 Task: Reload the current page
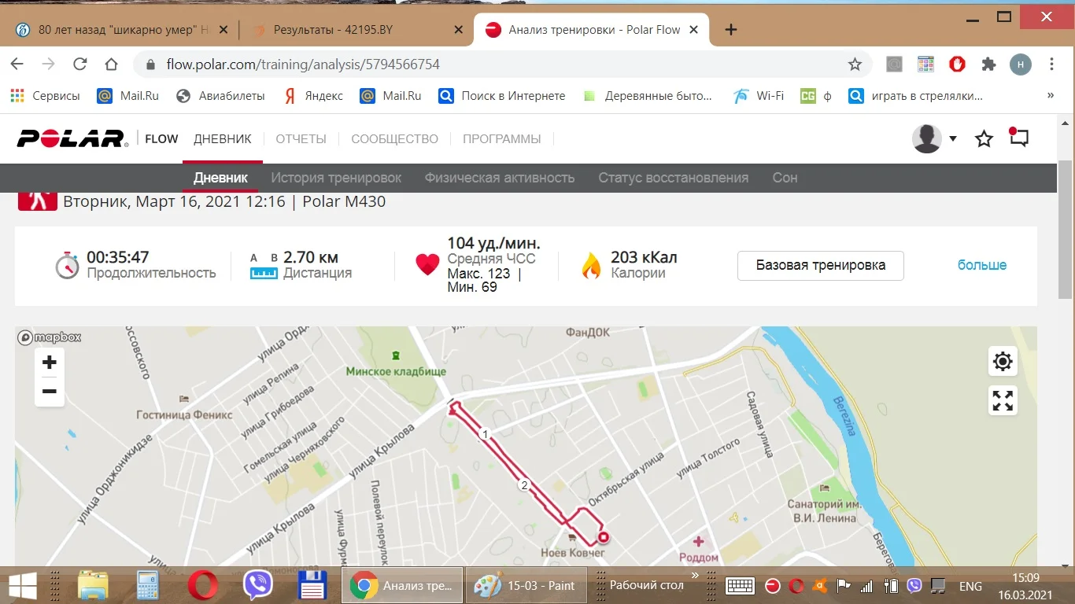[x=79, y=64]
